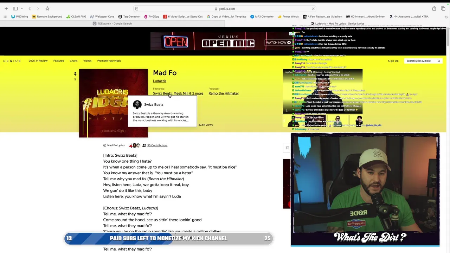Click the Share toolbar icon
Image resolution: width=450 pixels, height=253 pixels.
pyautogui.click(x=434, y=8)
